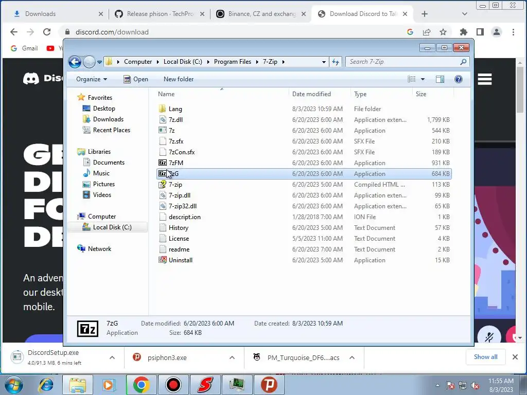Click Show all downloads
This screenshot has height=395, width=527.
click(x=486, y=357)
